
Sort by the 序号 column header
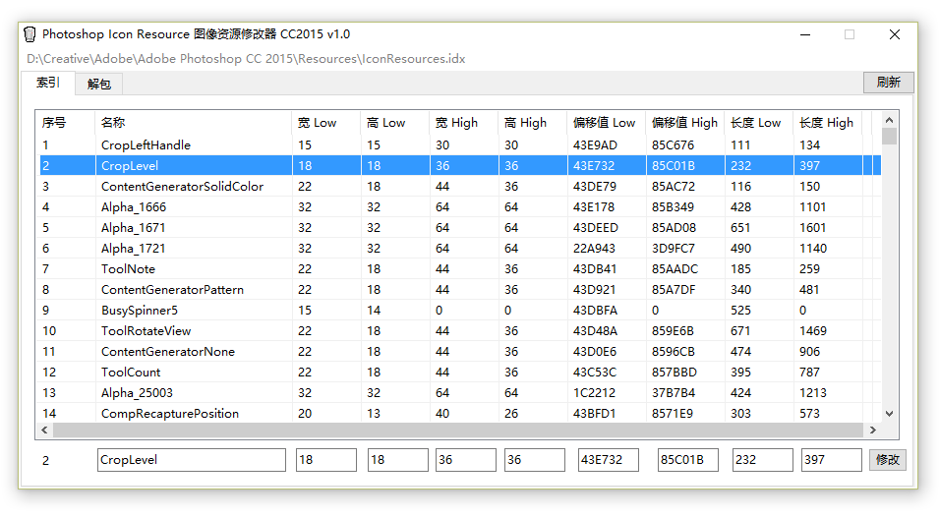click(x=65, y=123)
